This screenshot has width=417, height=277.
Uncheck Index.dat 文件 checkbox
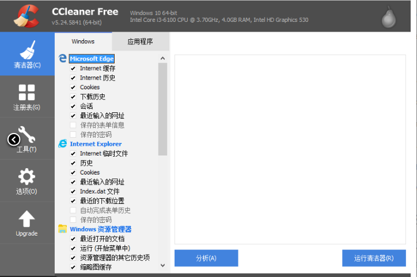73,191
